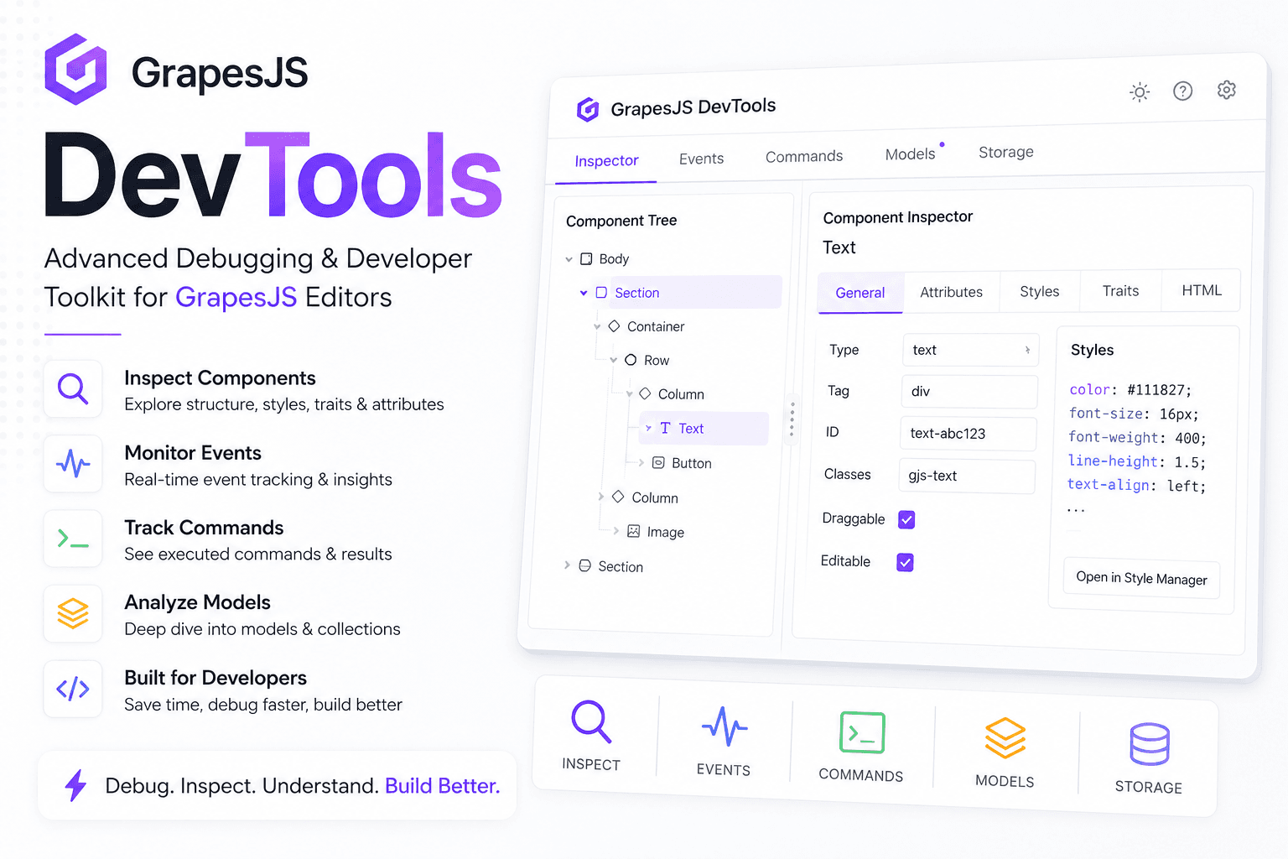Click the Open in Style Manager button

pyautogui.click(x=1141, y=578)
